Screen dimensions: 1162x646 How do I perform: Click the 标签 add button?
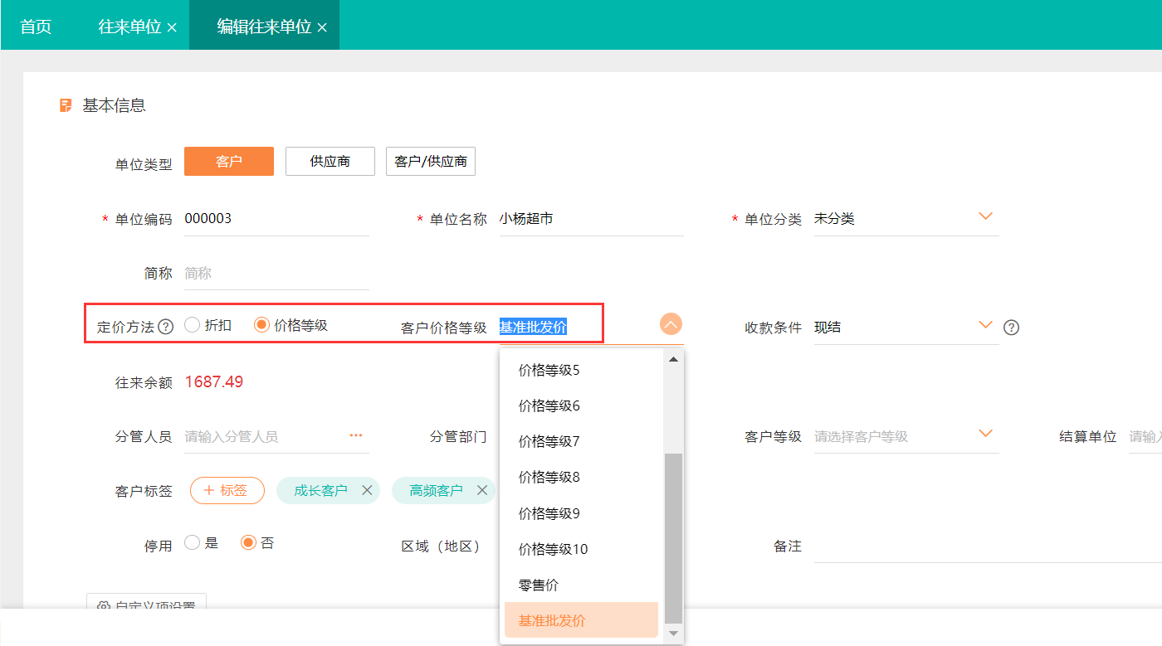coord(227,490)
